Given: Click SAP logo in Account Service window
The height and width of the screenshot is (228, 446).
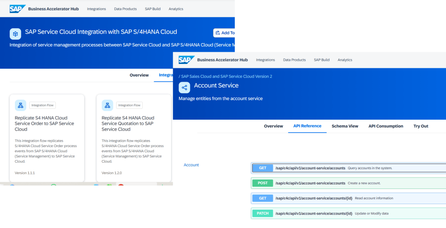Looking at the screenshot, I should point(187,60).
